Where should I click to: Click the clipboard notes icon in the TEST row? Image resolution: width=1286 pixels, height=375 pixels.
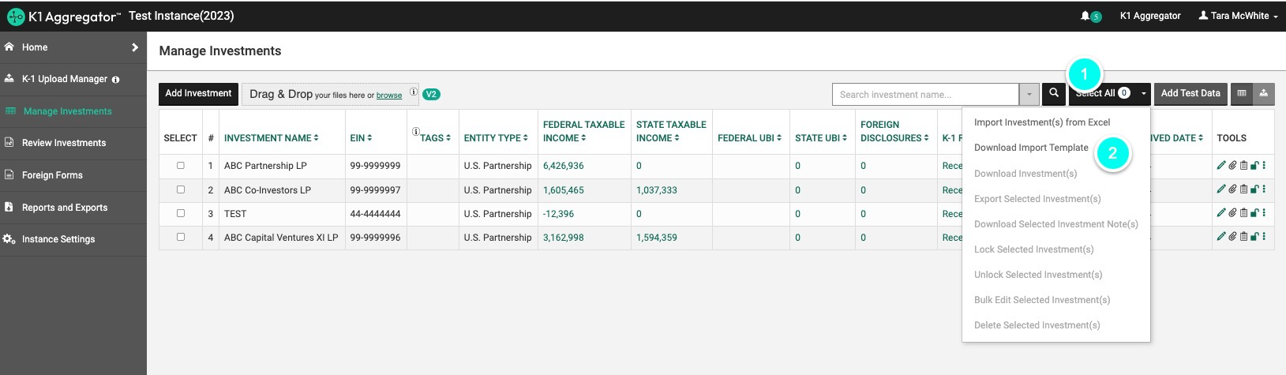(1243, 213)
